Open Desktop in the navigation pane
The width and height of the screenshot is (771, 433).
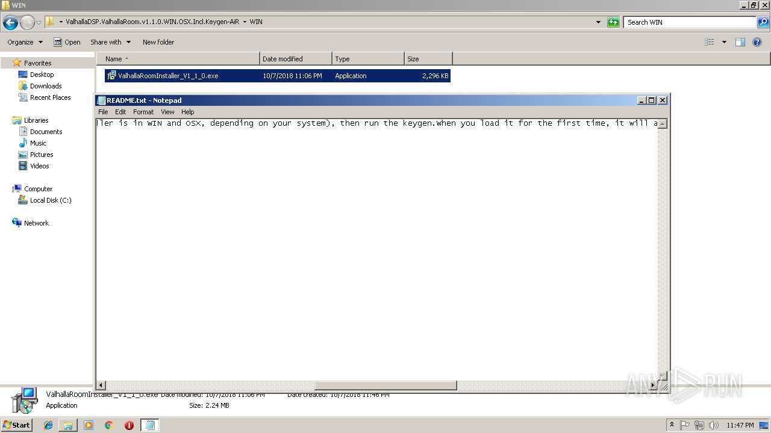tap(42, 75)
